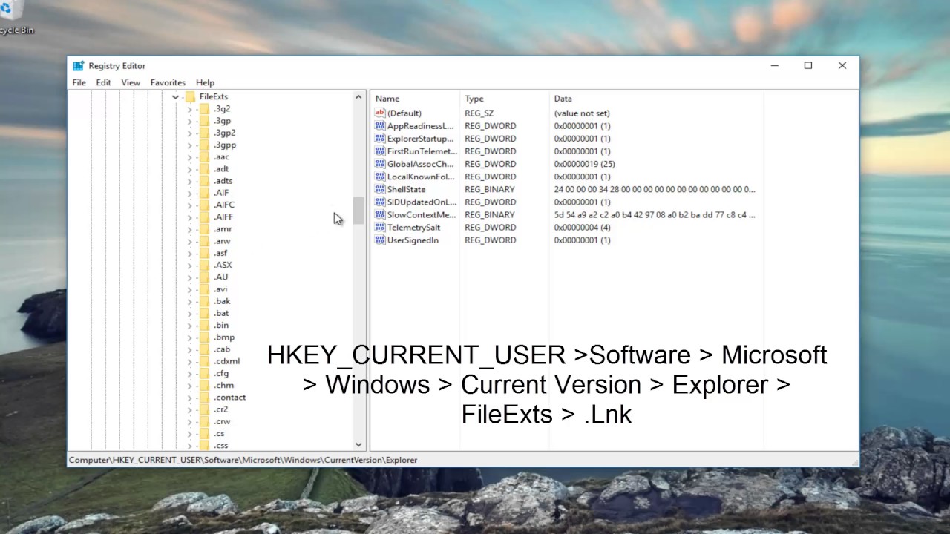Click the Data column header
This screenshot has height=534, width=950.
657,99
